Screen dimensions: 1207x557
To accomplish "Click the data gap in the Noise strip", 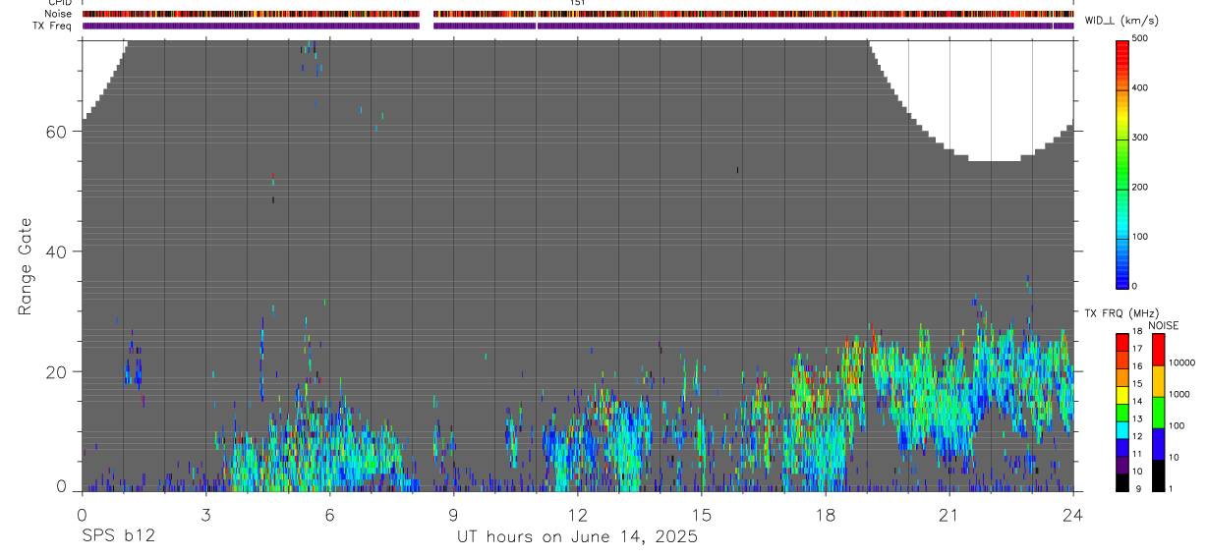I will [427, 15].
